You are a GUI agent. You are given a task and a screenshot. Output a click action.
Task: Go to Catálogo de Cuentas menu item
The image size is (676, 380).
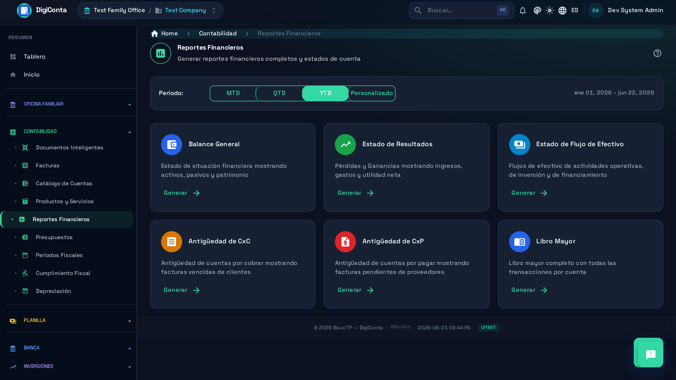coord(64,183)
